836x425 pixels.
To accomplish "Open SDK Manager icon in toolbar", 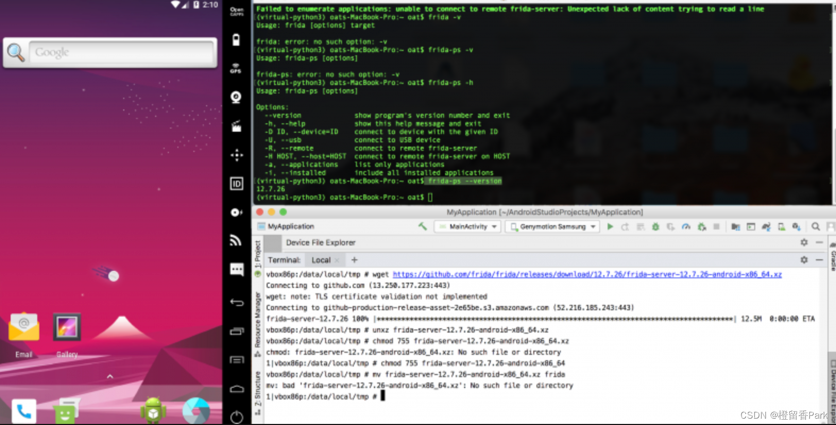I will (796, 227).
